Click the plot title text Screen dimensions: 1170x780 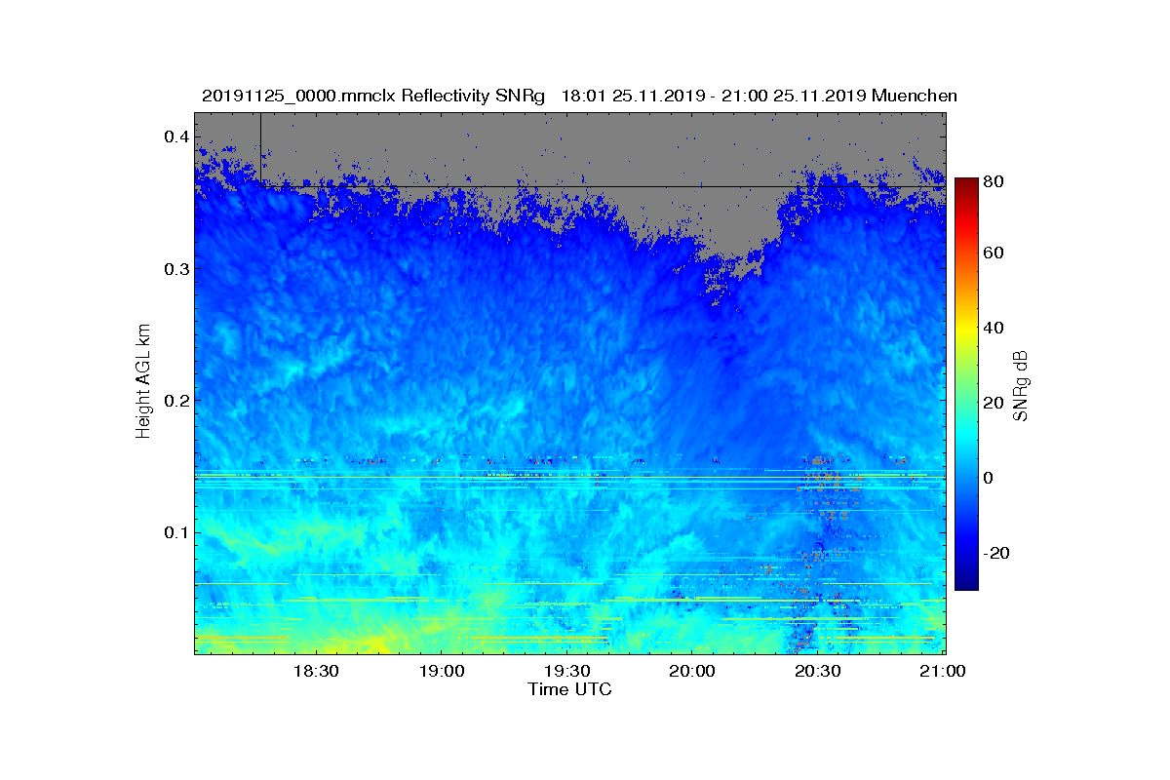click(x=579, y=96)
